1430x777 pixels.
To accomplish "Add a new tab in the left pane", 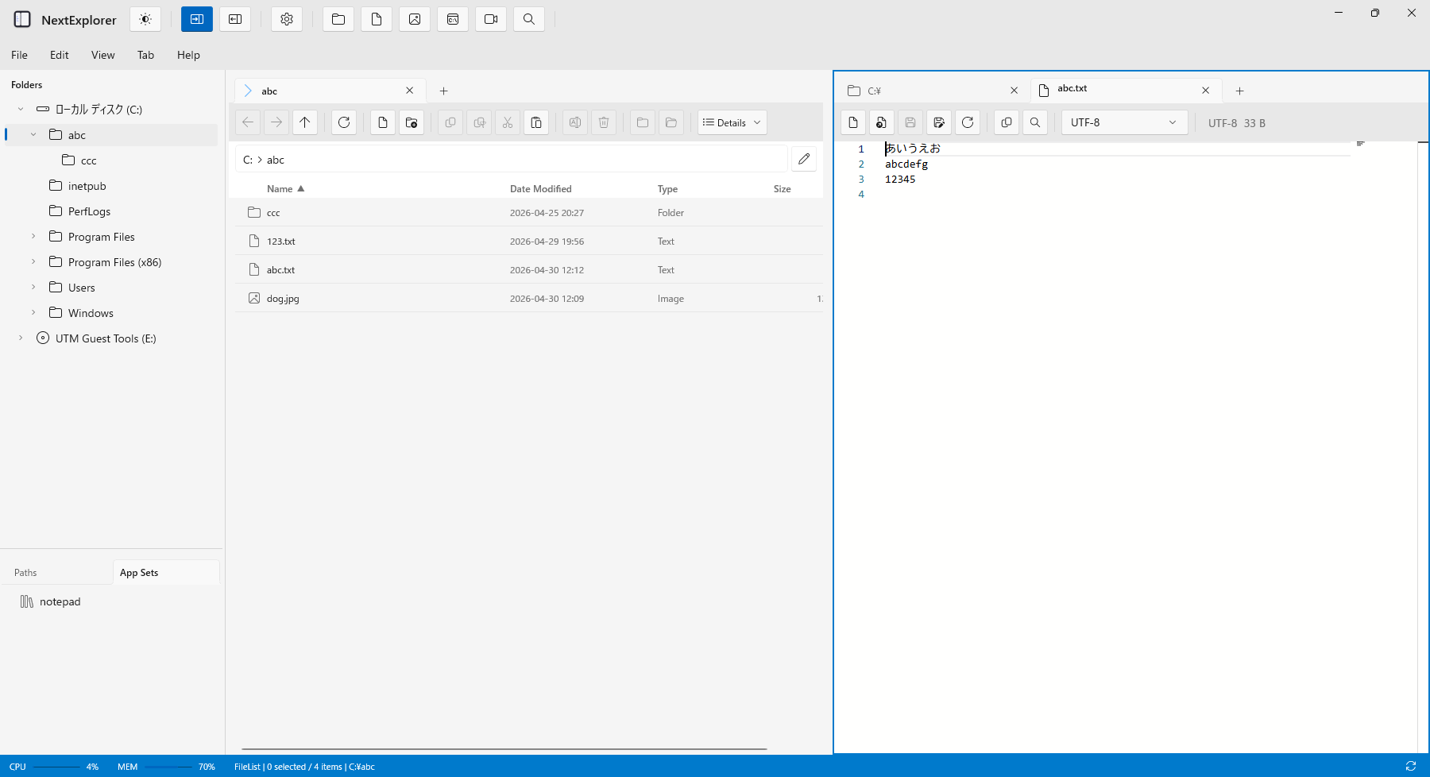I will pyautogui.click(x=444, y=91).
